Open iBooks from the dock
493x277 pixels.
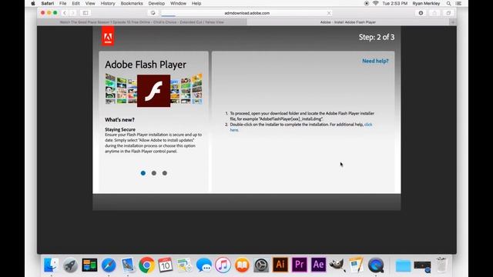point(242,265)
